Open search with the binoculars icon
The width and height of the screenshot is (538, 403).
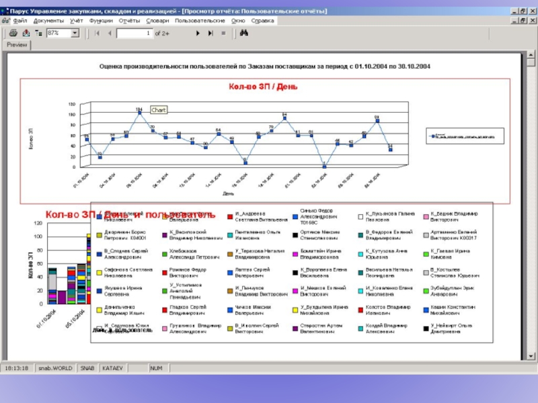coord(243,32)
